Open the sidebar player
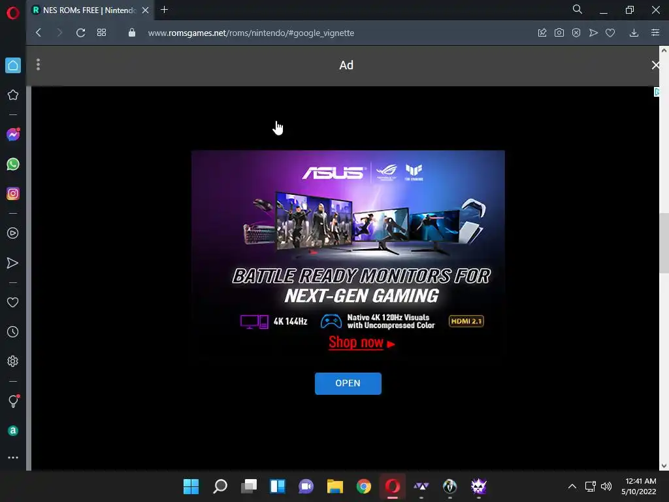This screenshot has width=669, height=502. coord(13,233)
